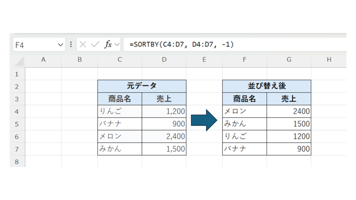The image size is (356, 200).
Task: Click the select-all triangle at grid corner
Action: coord(19,61)
